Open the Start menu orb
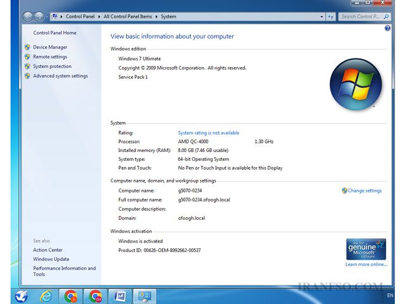 click(x=21, y=296)
